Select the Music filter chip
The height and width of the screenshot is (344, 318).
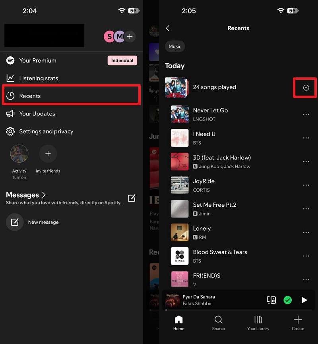(x=175, y=46)
